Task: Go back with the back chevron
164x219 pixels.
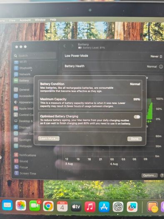Action: coord(65,46)
